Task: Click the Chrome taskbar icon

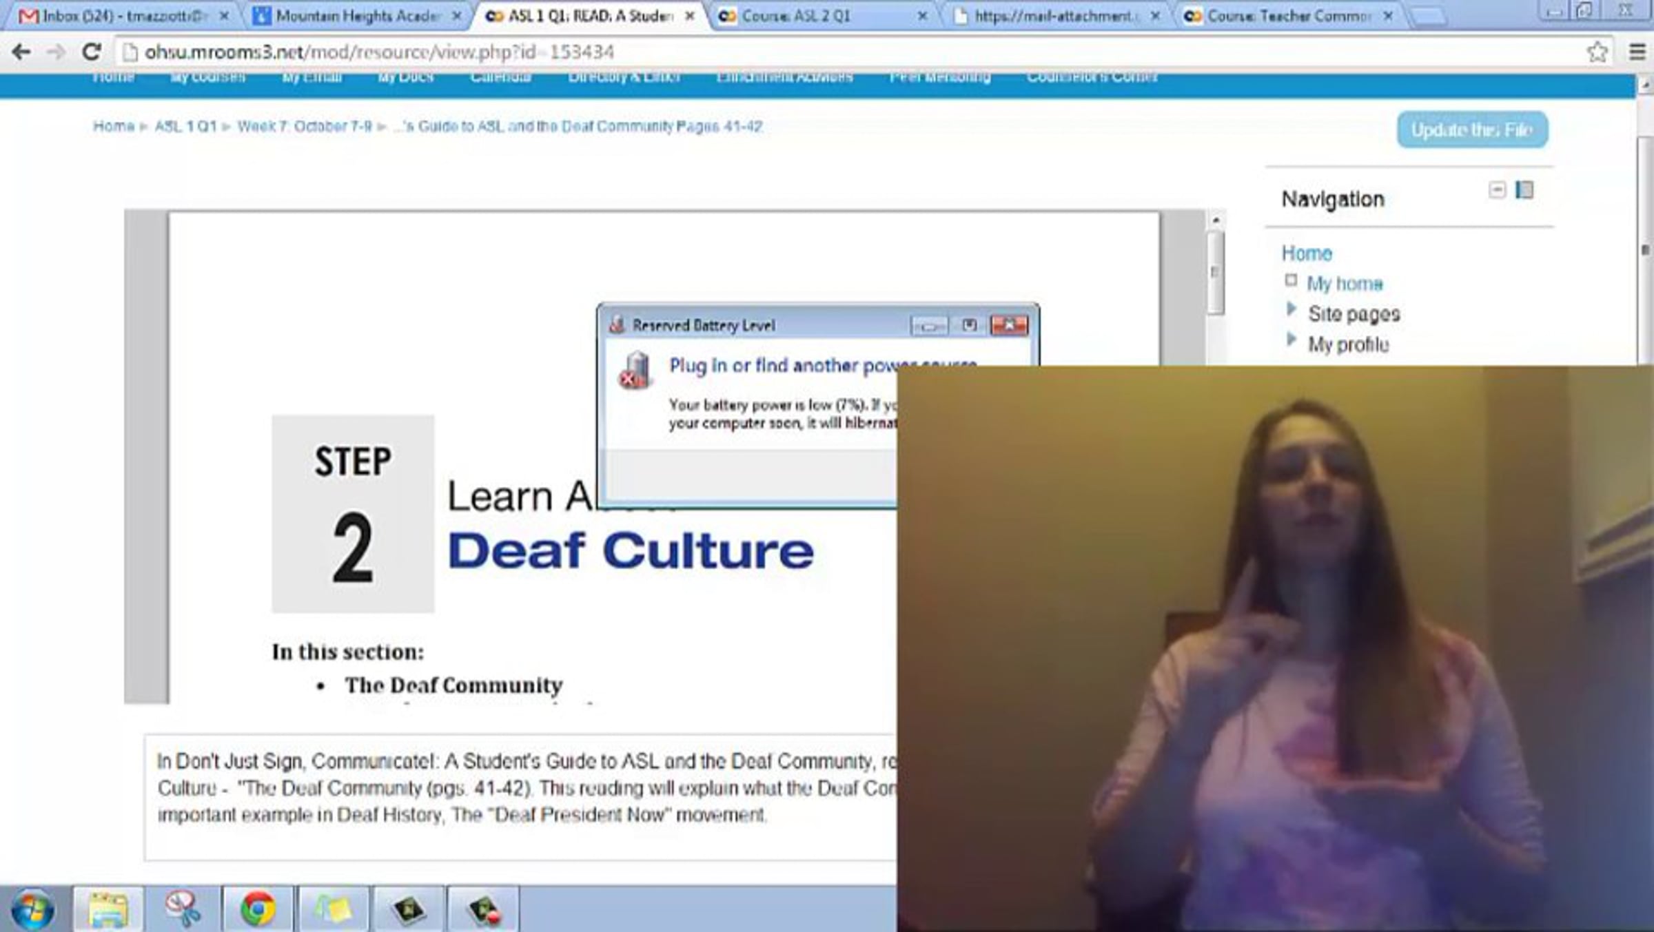Action: coord(258,909)
